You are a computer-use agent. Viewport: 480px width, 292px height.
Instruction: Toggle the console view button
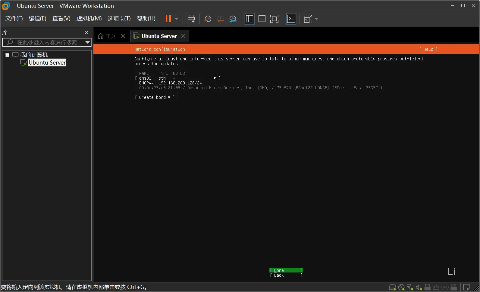coord(291,19)
